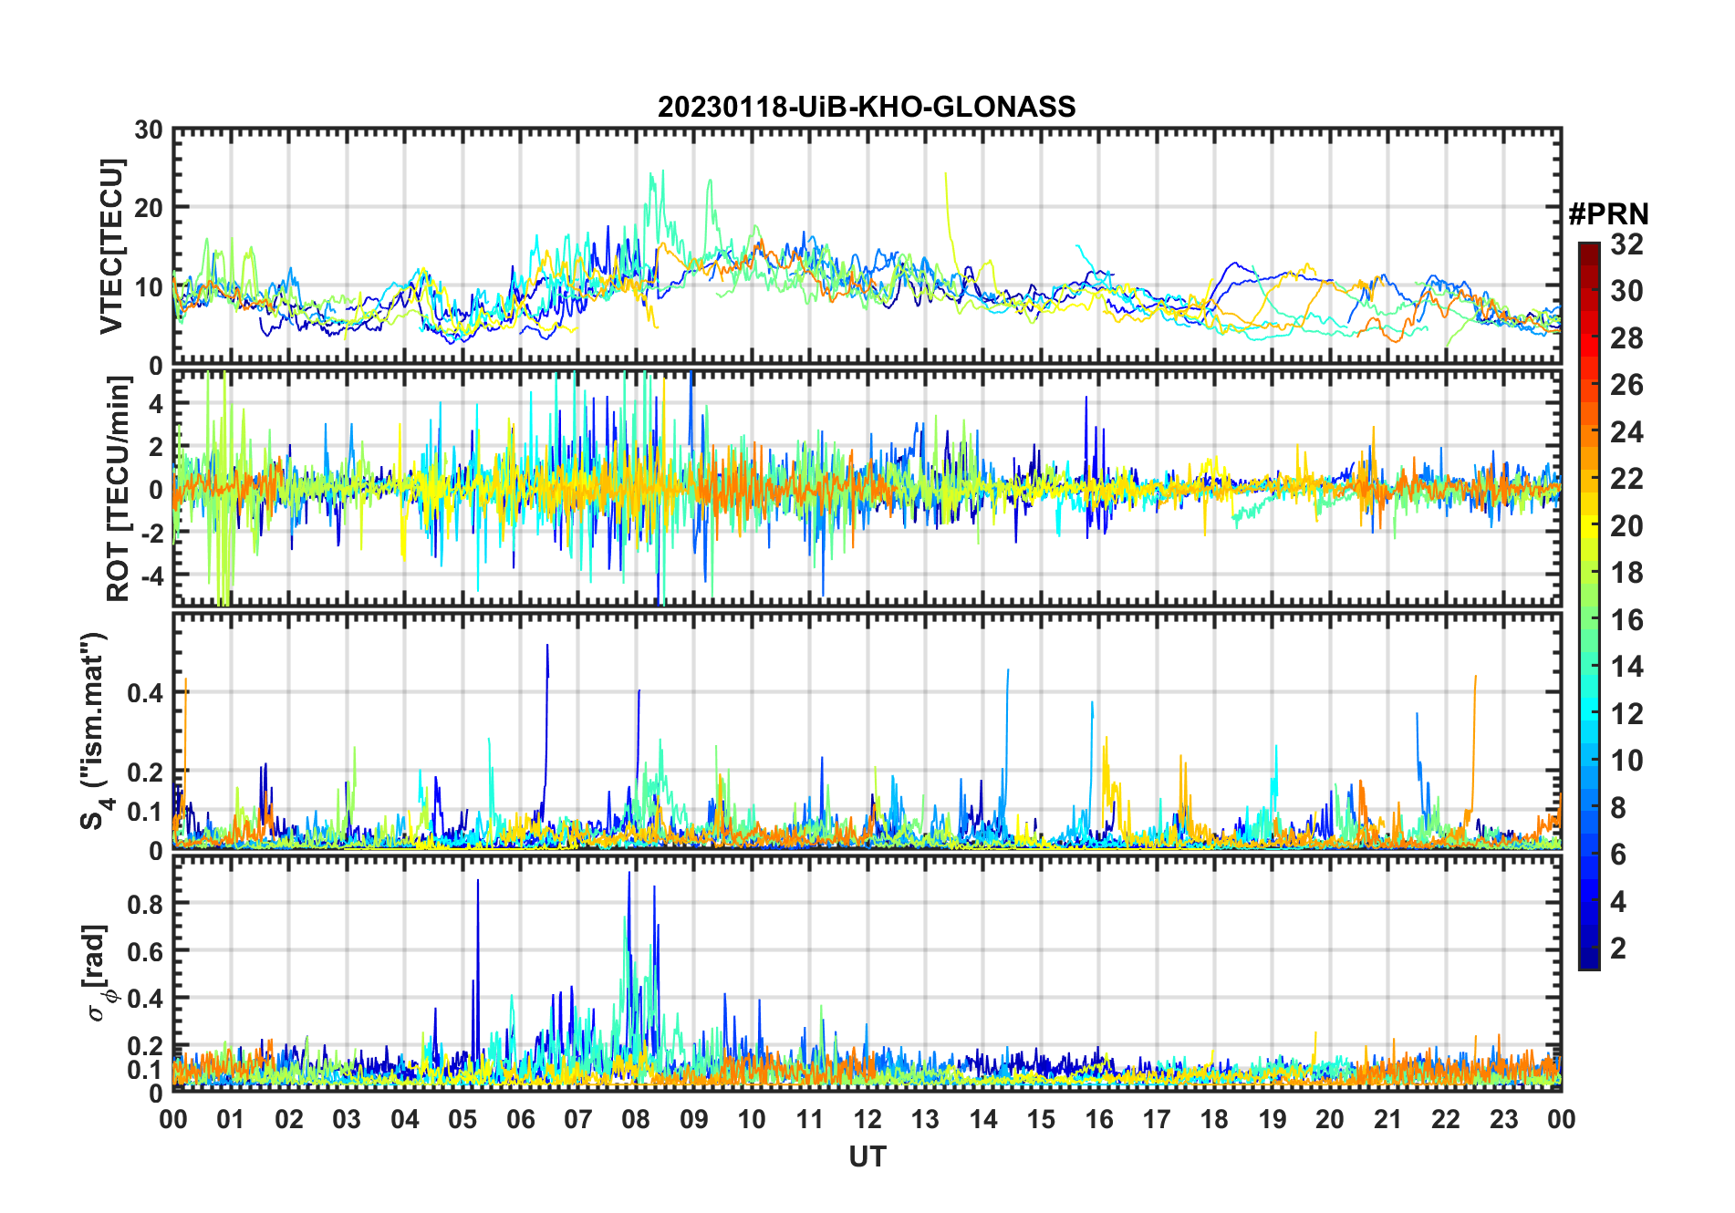The width and height of the screenshot is (1735, 1213).
Task: Click the yellow band of the PRN colorbar near 20
Action: coord(1588,525)
